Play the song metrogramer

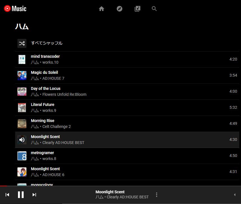(x=42, y=153)
